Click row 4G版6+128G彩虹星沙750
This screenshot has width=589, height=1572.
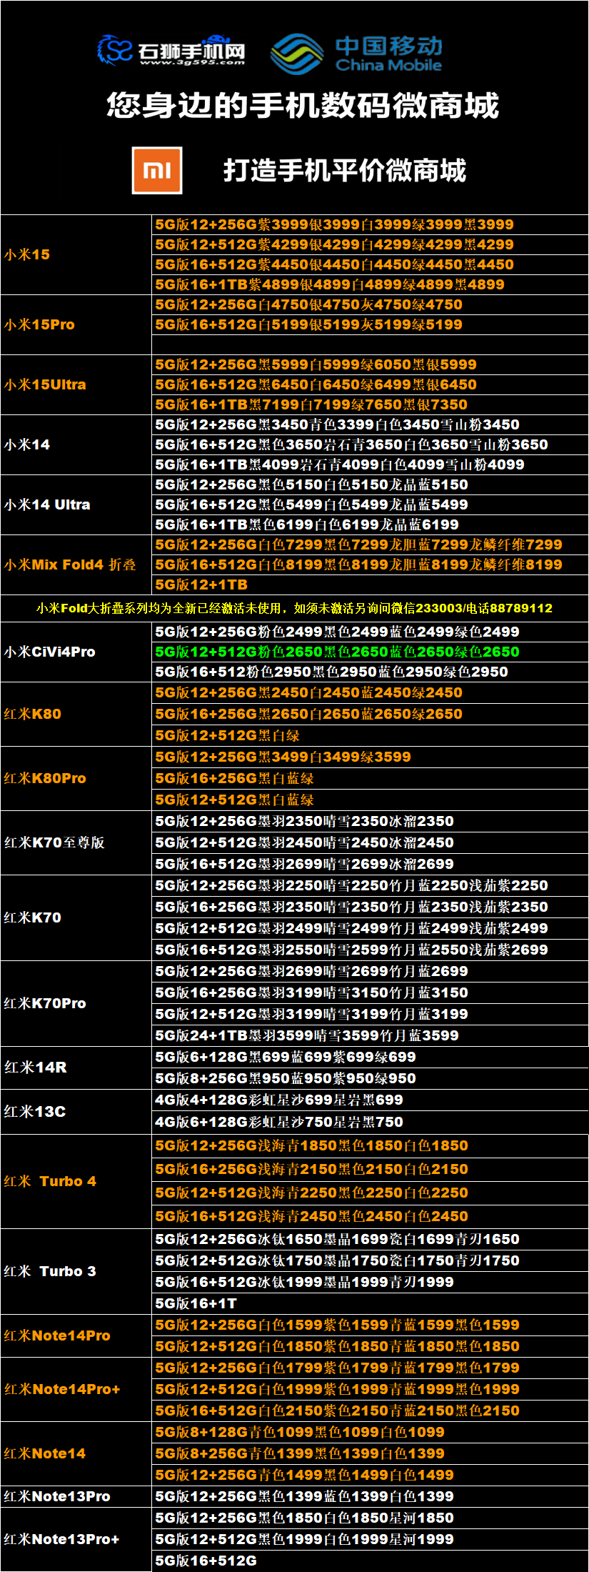point(370,1122)
